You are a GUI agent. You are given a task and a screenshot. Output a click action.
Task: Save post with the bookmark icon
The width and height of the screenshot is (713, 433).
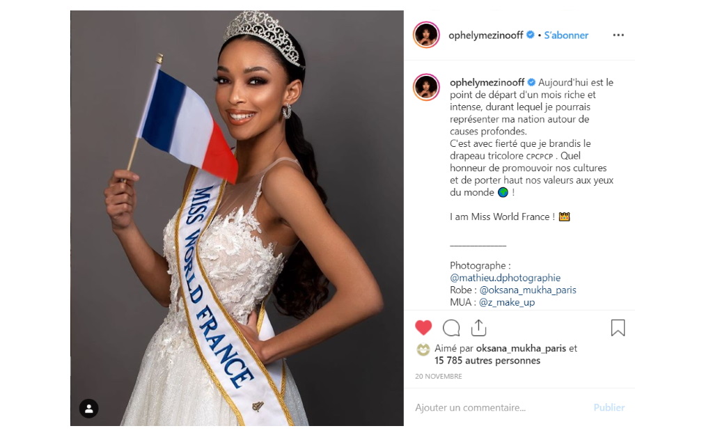618,327
